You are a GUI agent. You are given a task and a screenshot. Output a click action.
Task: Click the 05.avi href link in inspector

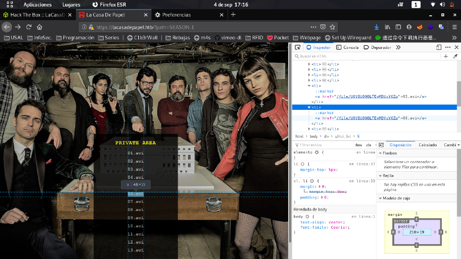[x=367, y=96]
